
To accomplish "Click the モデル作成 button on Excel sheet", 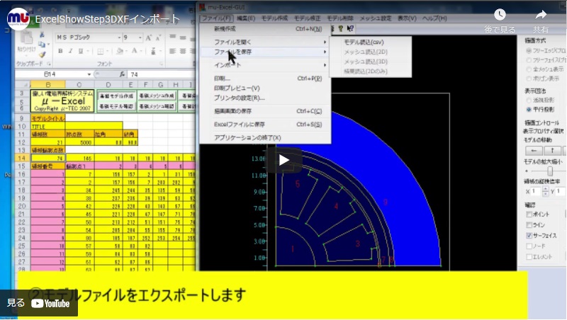I will 116,96.
